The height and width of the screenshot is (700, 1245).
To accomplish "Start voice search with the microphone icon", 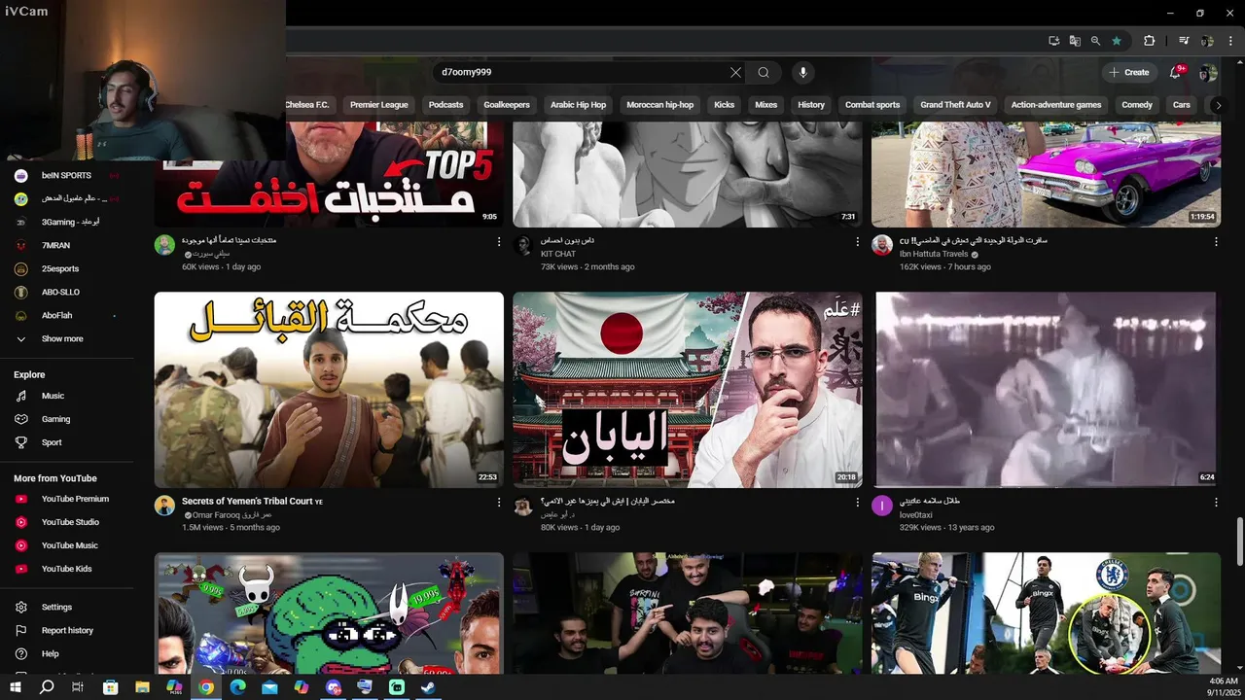I will [802, 72].
